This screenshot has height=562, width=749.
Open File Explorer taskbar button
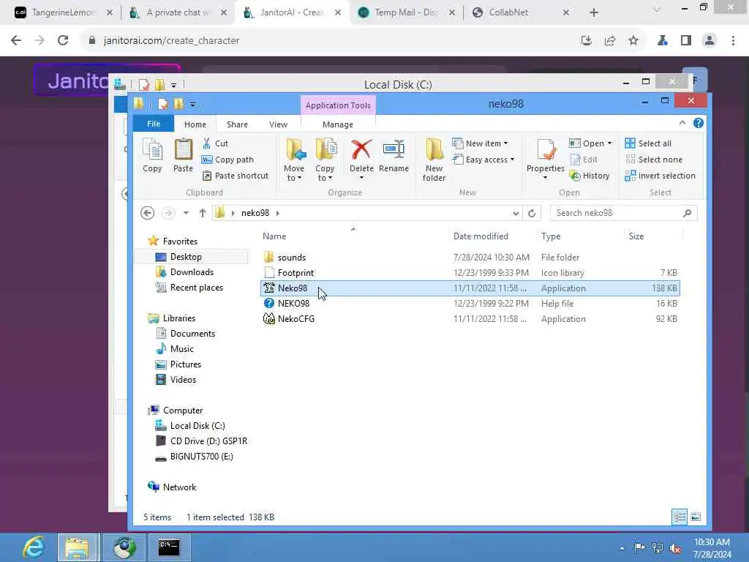[77, 547]
